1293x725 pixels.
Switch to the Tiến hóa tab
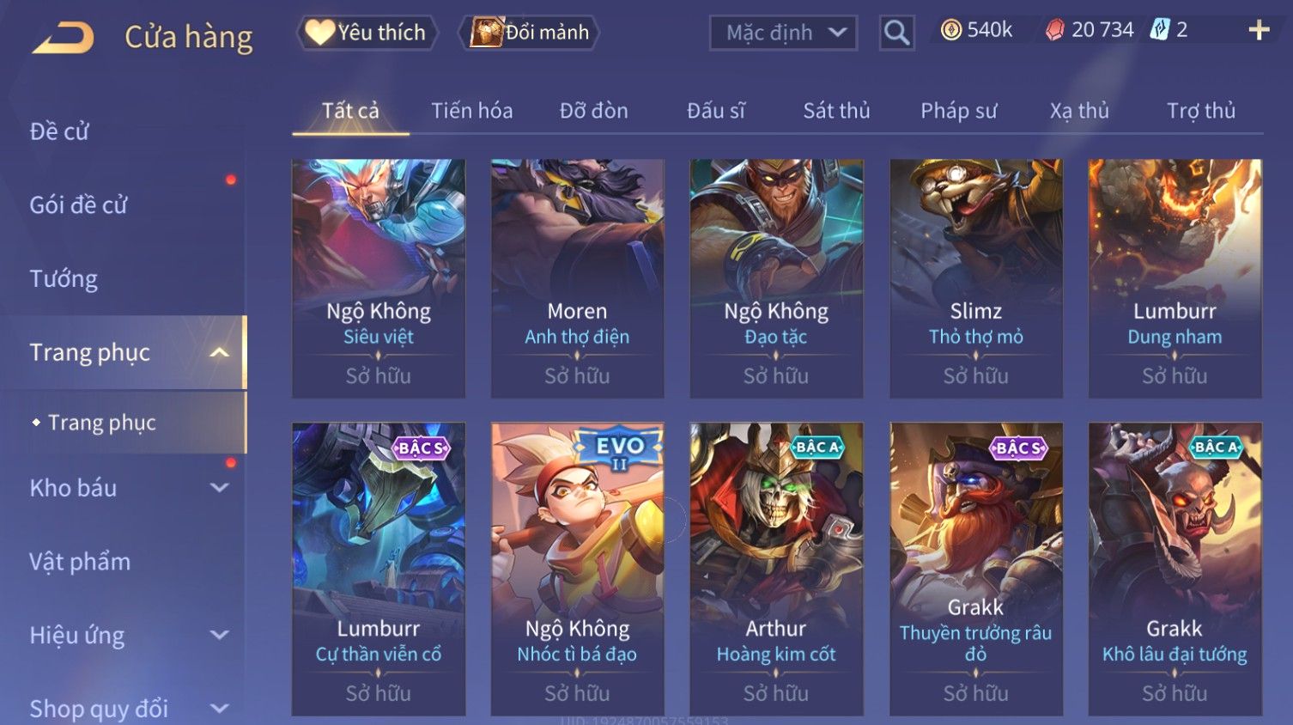471,111
